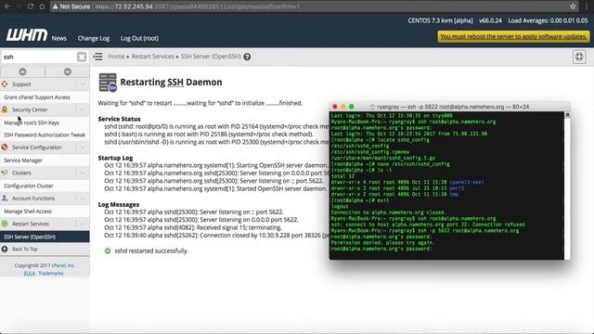Viewport: 594px width, 334px height.
Task: Toggle the sidebar menu hamburger icon
Action: tap(97, 57)
